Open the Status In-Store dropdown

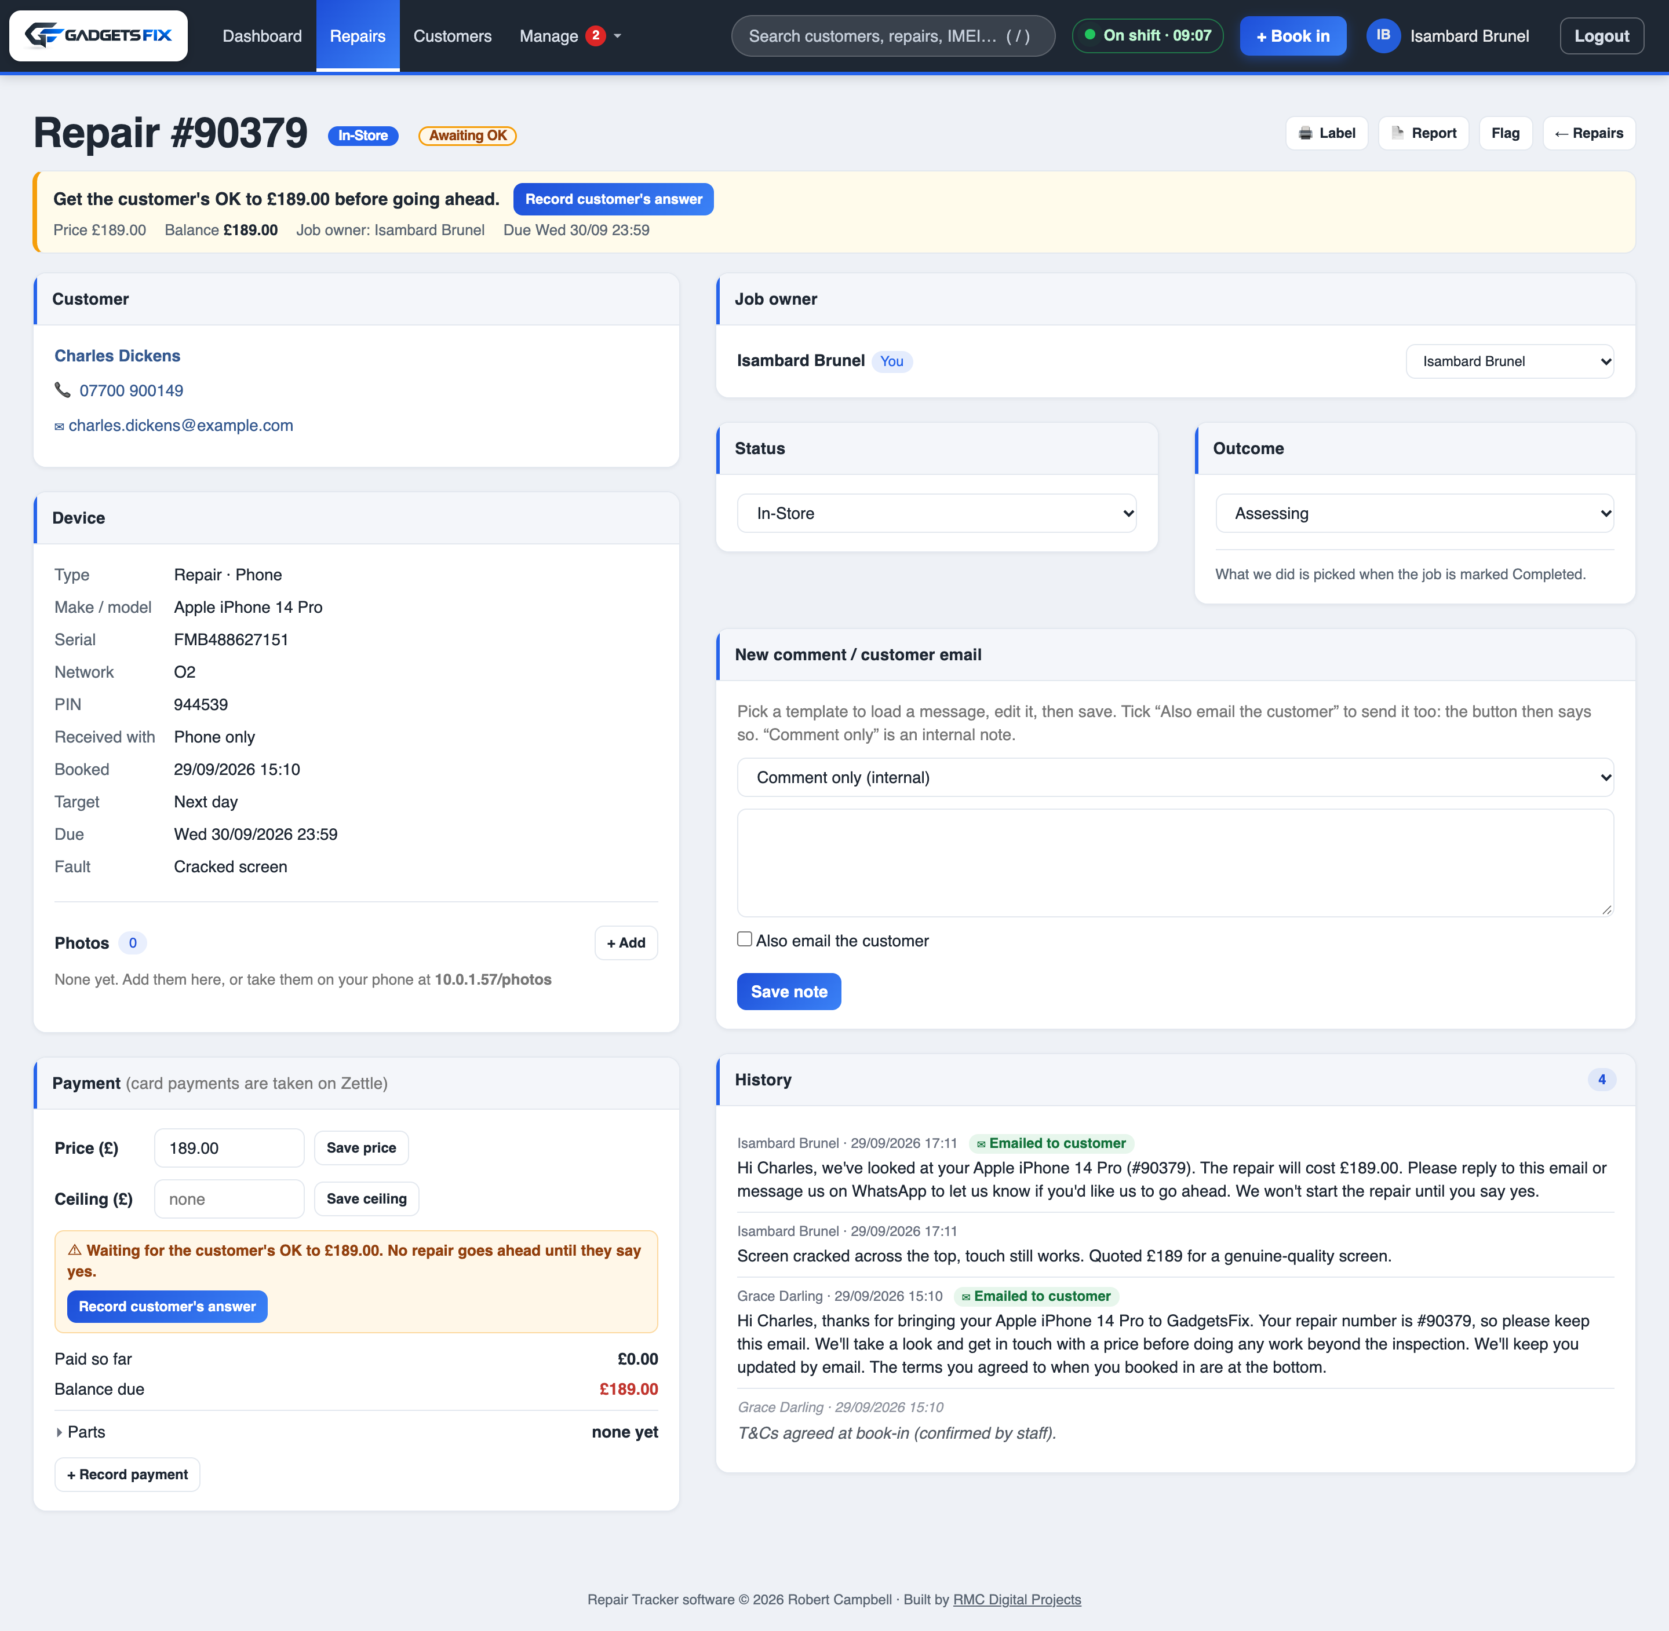[936, 513]
